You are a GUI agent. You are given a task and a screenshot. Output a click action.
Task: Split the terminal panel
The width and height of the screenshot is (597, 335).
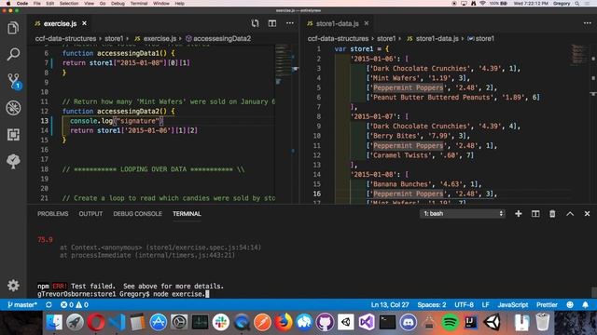[x=535, y=214]
